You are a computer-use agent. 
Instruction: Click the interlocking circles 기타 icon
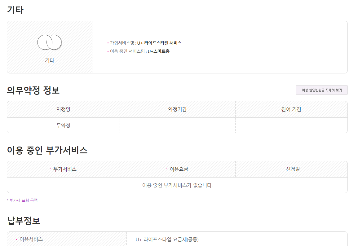pos(50,42)
